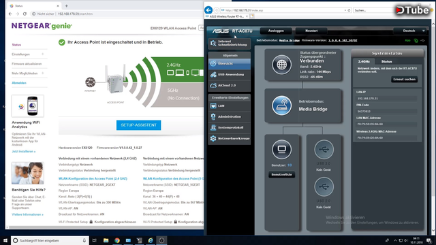The image size is (436, 245).
Task: Expand Einstellungen in Netgear sidebar
Action: click(42, 54)
